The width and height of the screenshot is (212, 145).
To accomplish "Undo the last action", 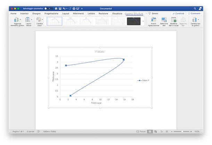I will pos(64,9).
